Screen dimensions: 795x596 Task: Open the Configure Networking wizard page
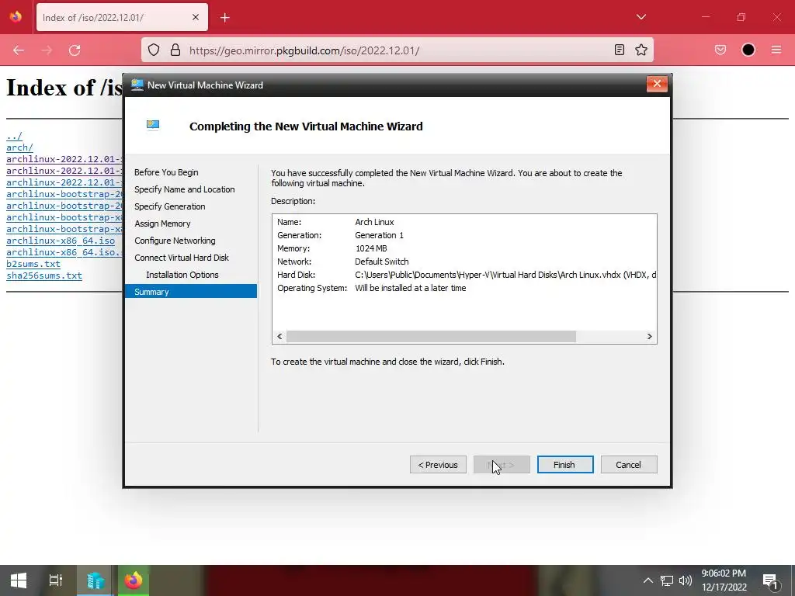pyautogui.click(x=175, y=241)
